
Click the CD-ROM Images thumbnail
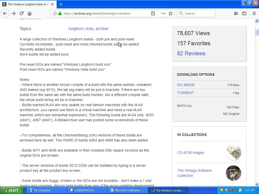point(233,153)
